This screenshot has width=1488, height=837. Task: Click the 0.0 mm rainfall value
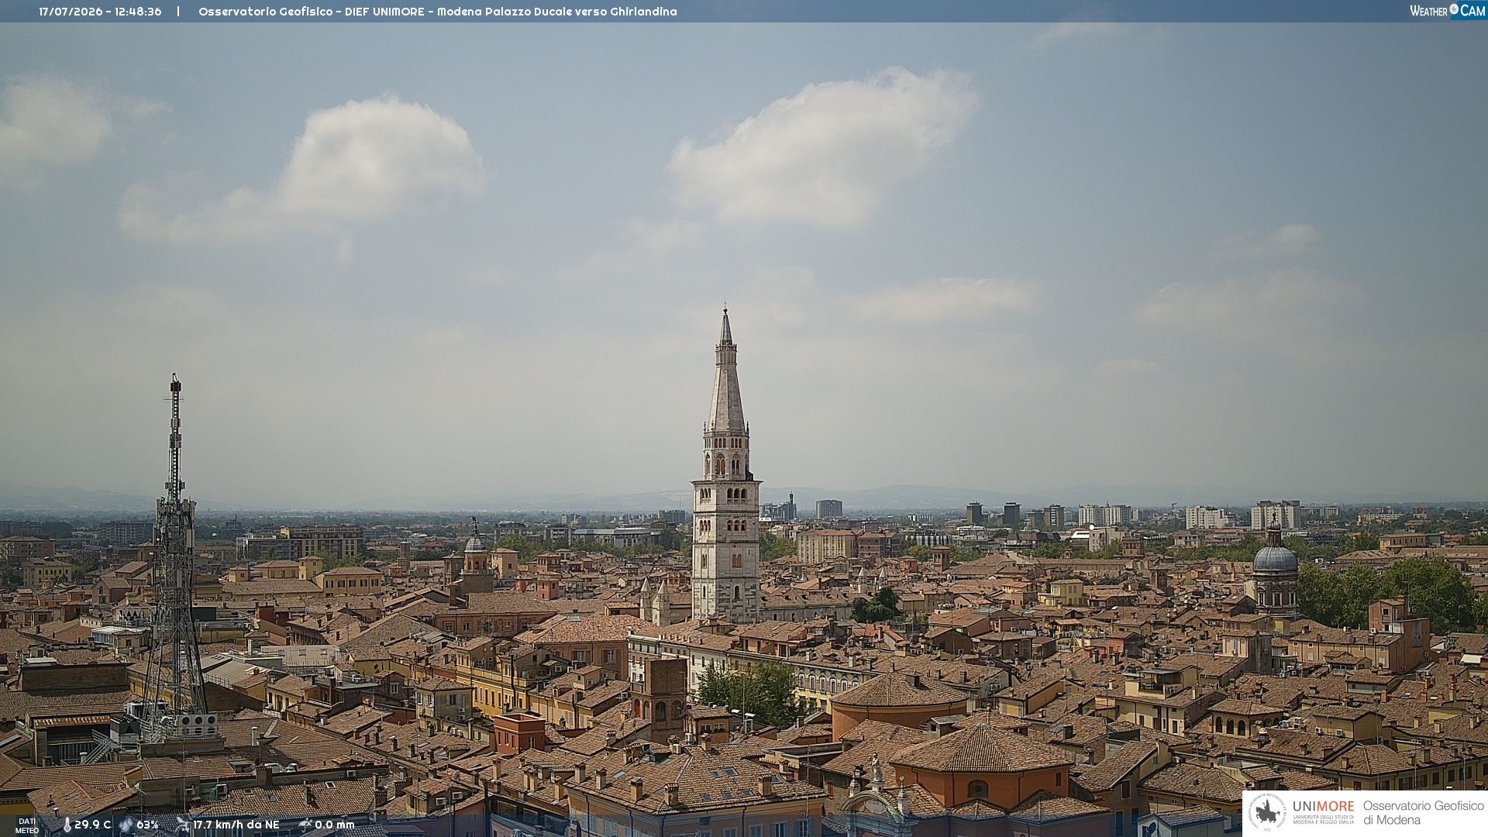pos(335,825)
